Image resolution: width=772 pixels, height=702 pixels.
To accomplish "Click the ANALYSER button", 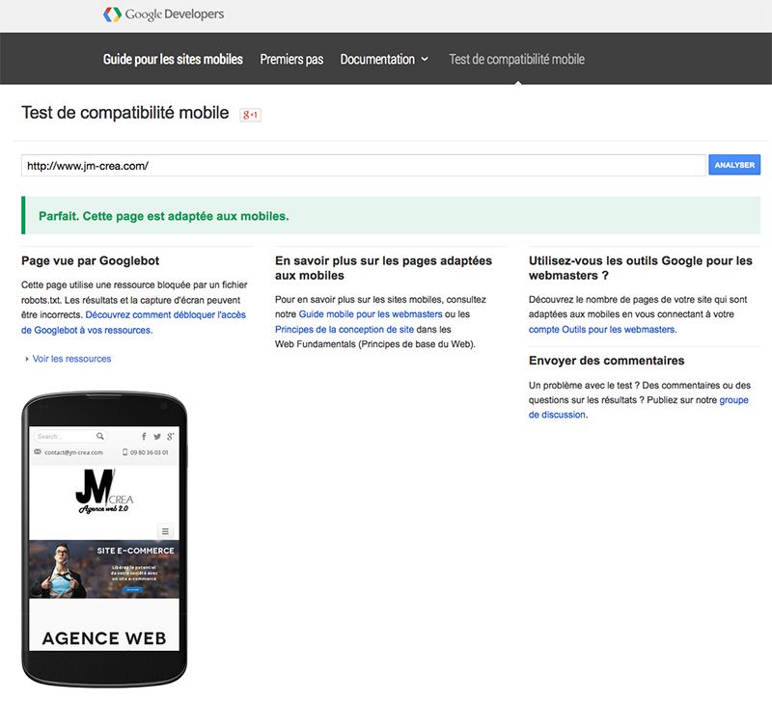I will tap(734, 165).
